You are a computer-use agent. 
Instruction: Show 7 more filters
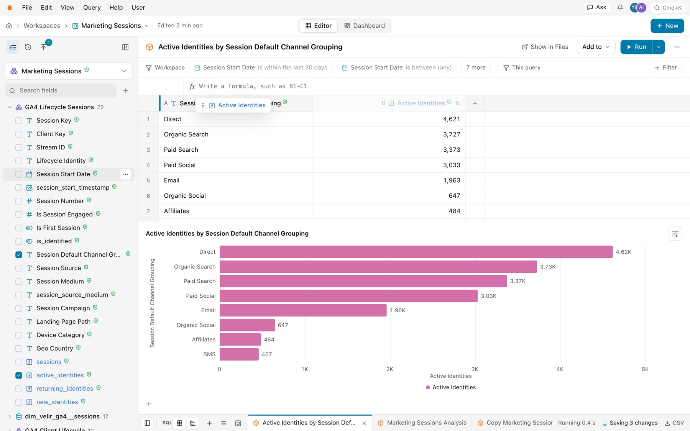coord(476,67)
